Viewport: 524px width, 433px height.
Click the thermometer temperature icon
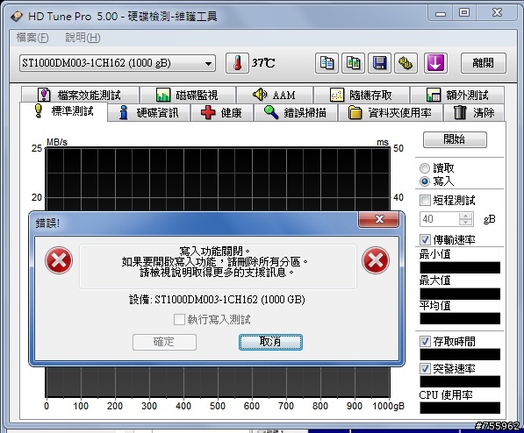[x=237, y=63]
